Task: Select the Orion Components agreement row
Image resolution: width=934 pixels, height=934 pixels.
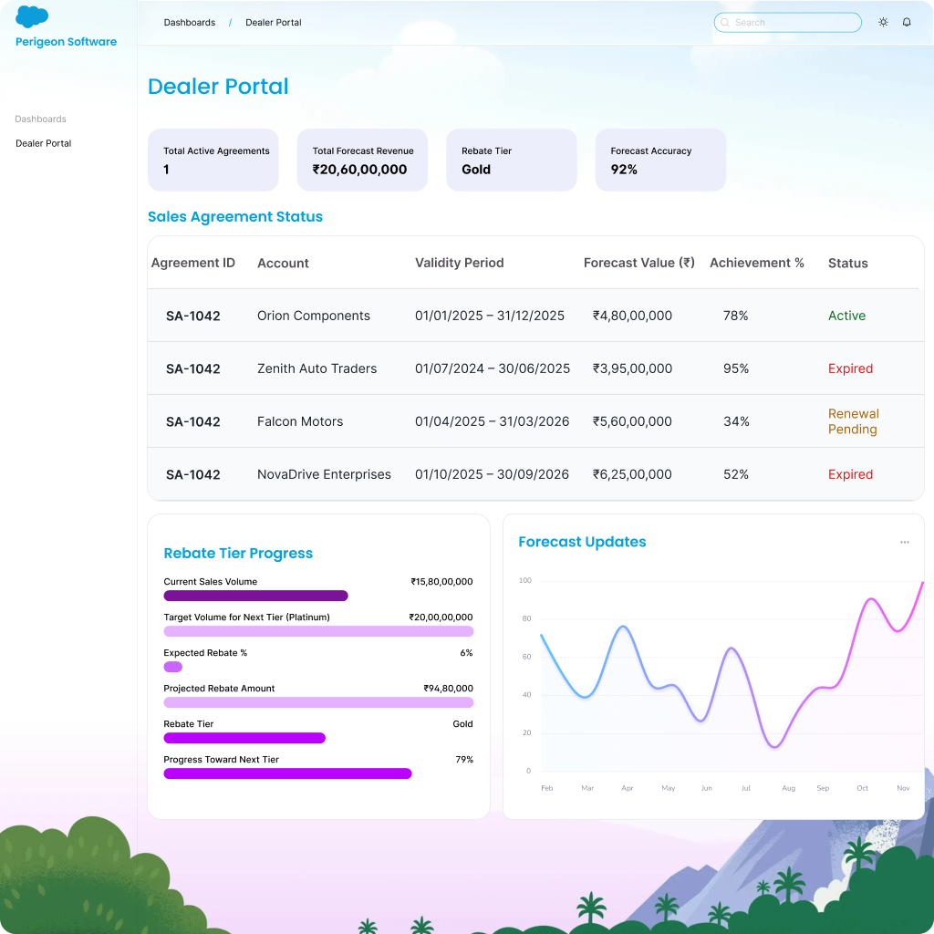Action: point(314,316)
